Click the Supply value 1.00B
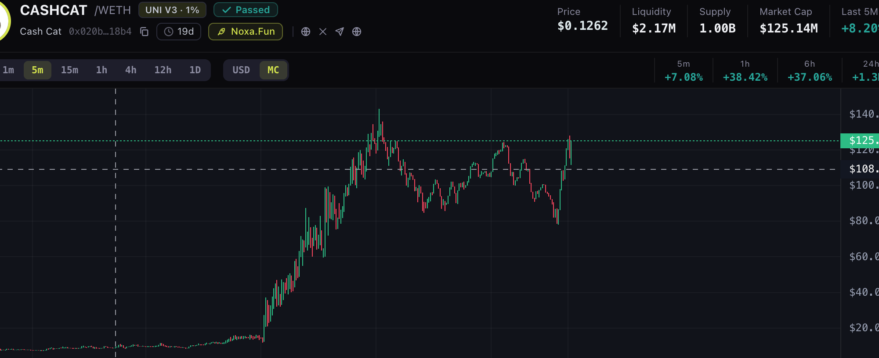Viewport: 879px width, 358px height. 717,29
